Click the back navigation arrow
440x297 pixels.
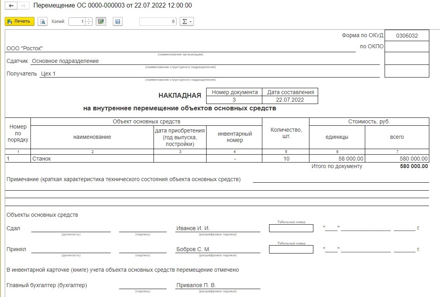(11, 6)
